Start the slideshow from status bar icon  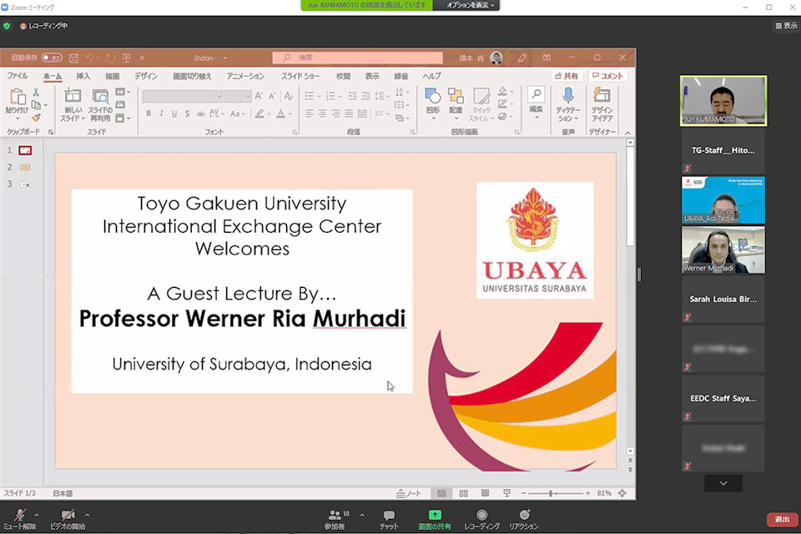(506, 493)
